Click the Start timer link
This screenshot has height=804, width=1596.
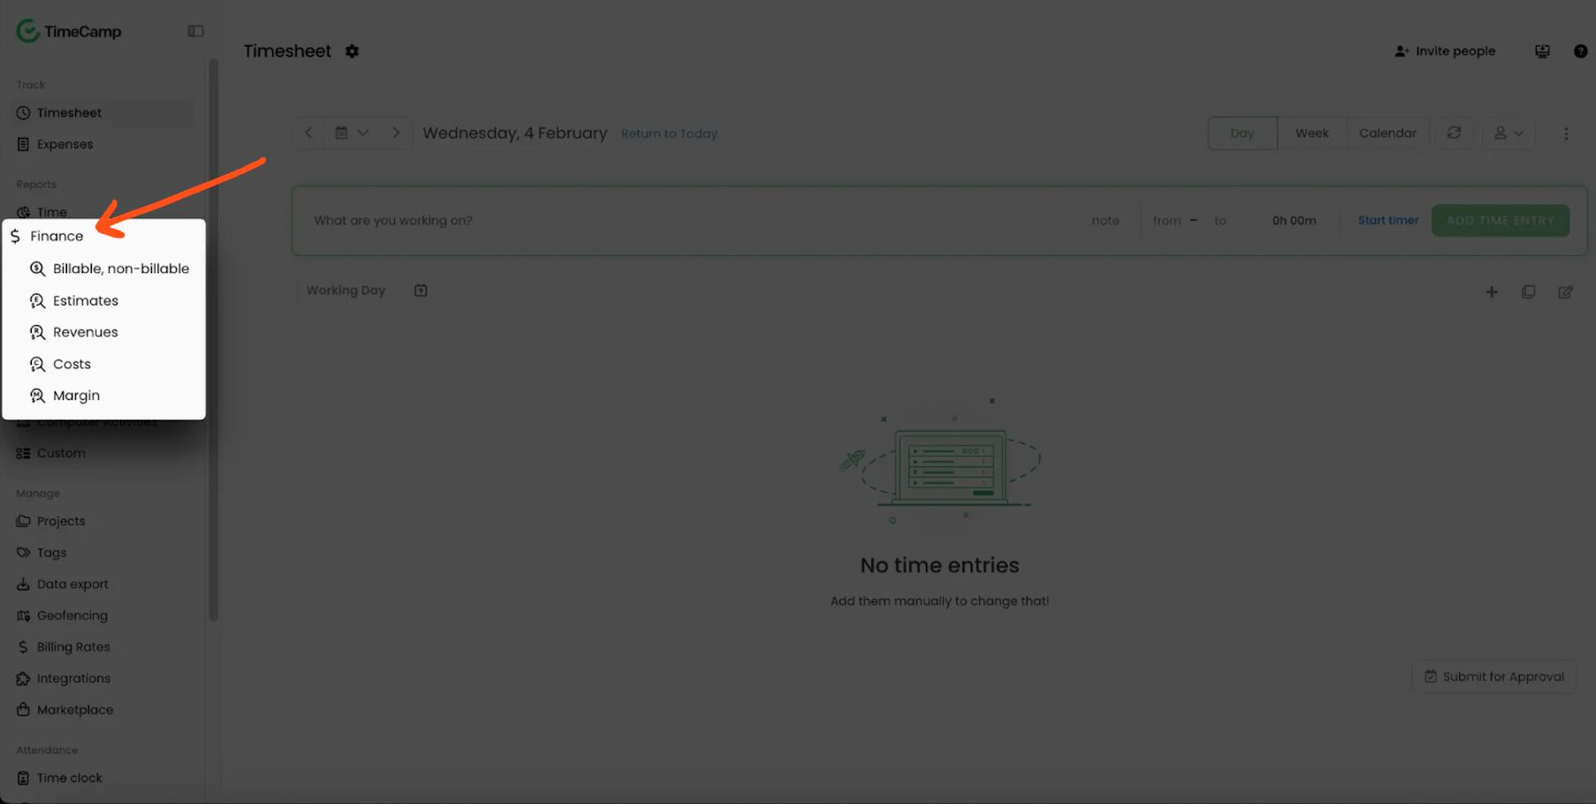1387,220
